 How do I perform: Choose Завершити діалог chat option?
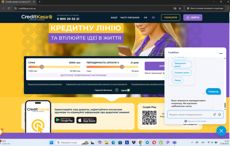(x=182, y=65)
